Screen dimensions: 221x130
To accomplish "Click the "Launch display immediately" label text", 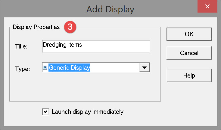I will tap(87, 112).
